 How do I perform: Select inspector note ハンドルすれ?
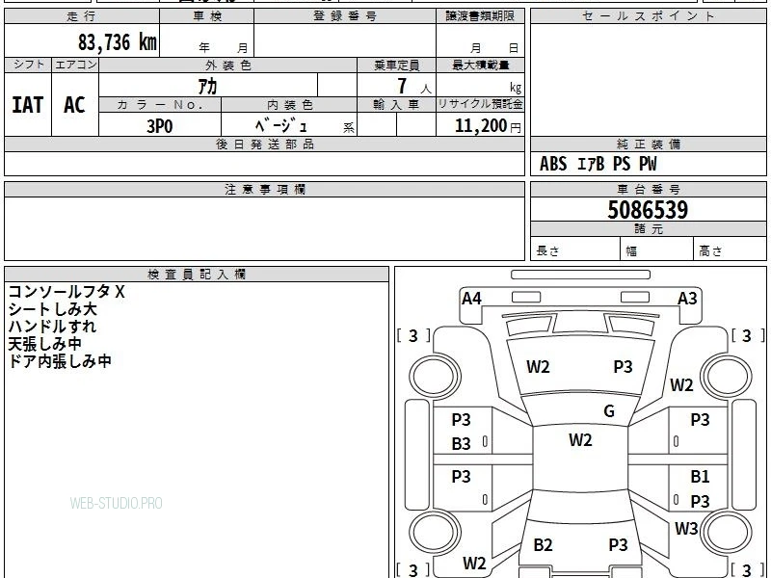click(x=52, y=327)
